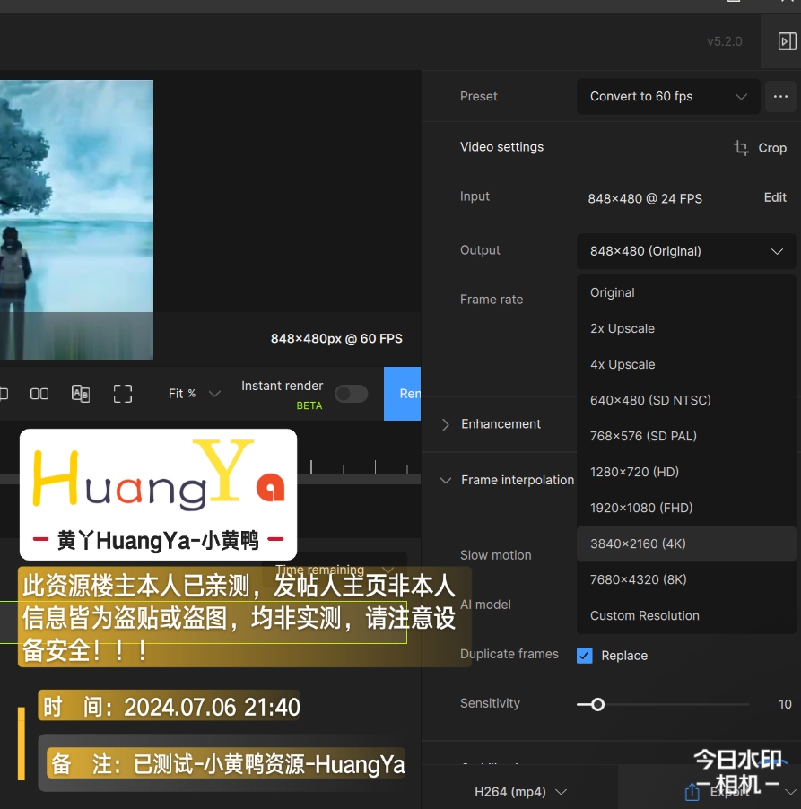This screenshot has height=809, width=801.
Task: Click the Sensitivity value 10
Action: pos(785,704)
